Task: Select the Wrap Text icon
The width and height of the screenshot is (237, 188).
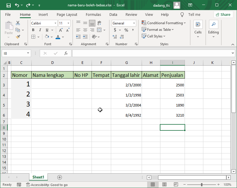Action: [x=99, y=22]
